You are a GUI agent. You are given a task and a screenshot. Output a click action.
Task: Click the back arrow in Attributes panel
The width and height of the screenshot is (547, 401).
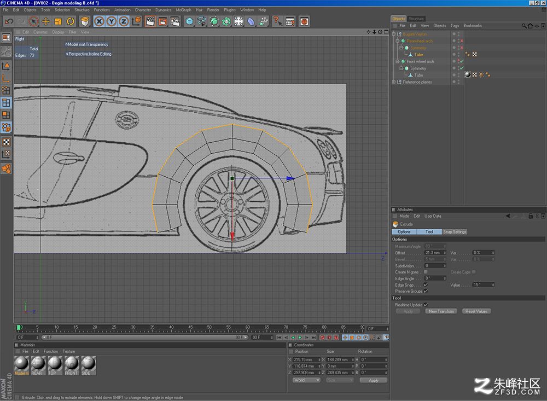click(x=508, y=216)
